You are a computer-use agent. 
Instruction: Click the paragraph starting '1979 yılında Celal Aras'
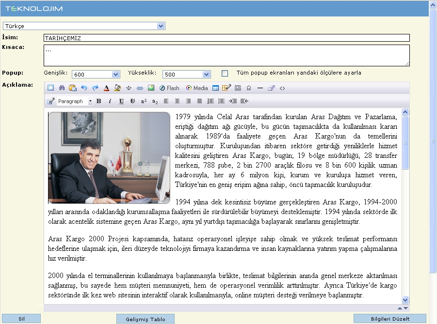pos(286,151)
